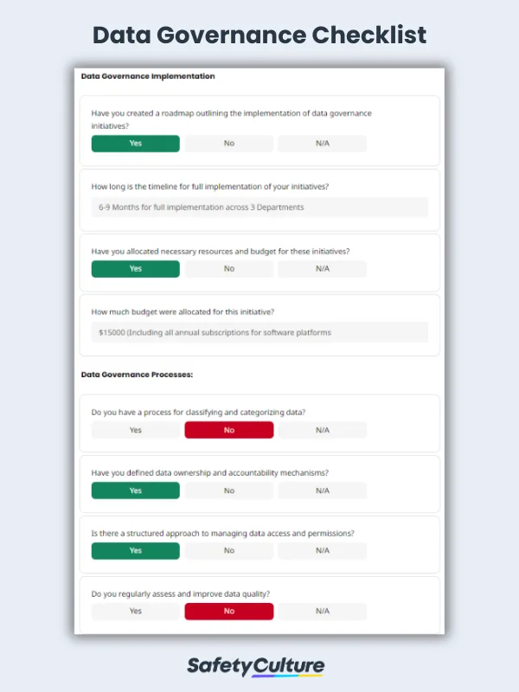Click the "Data Governance Implementation" section header

(147, 76)
